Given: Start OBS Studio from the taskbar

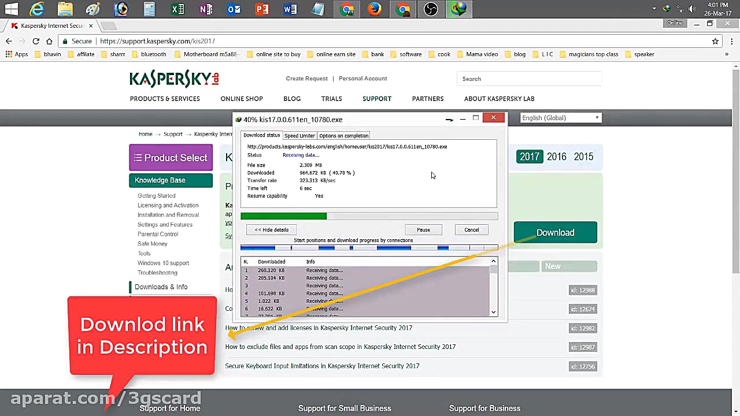Looking at the screenshot, I should point(431,9).
